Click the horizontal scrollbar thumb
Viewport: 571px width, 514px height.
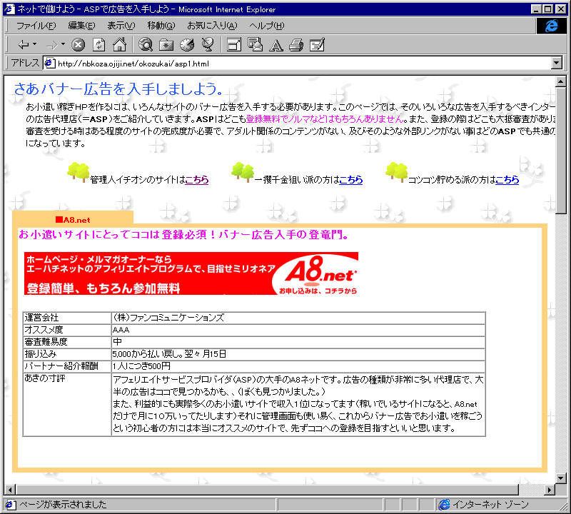coord(267,490)
